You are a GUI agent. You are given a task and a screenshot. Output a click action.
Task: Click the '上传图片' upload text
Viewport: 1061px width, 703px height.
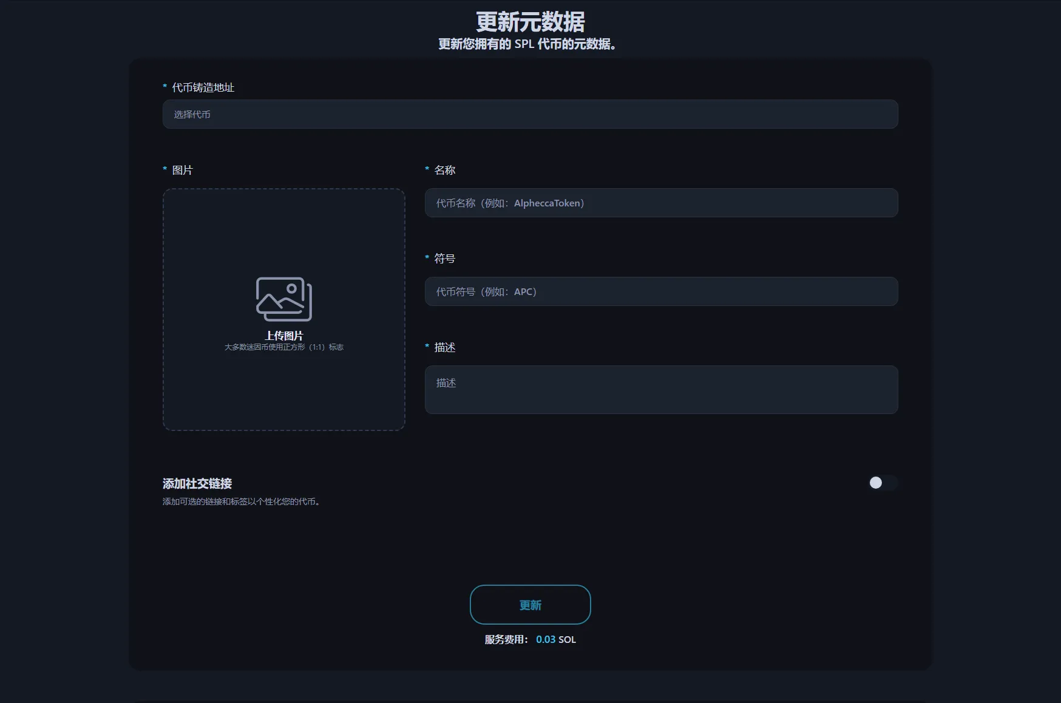tap(283, 336)
